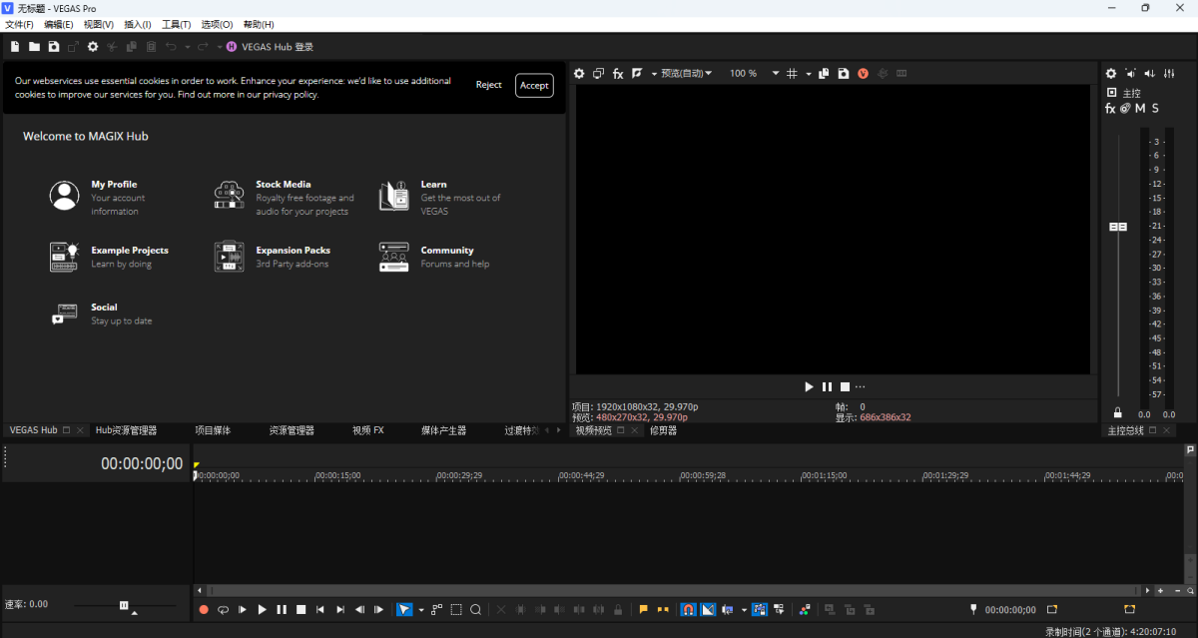Open the 视图(V) menu
Viewport: 1198px width, 638px height.
pos(99,24)
